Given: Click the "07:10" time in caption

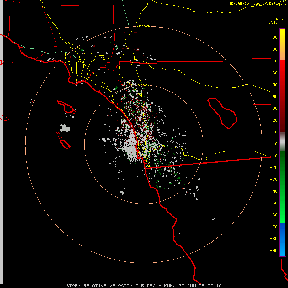Looking at the screenshot, I should coord(214,286).
